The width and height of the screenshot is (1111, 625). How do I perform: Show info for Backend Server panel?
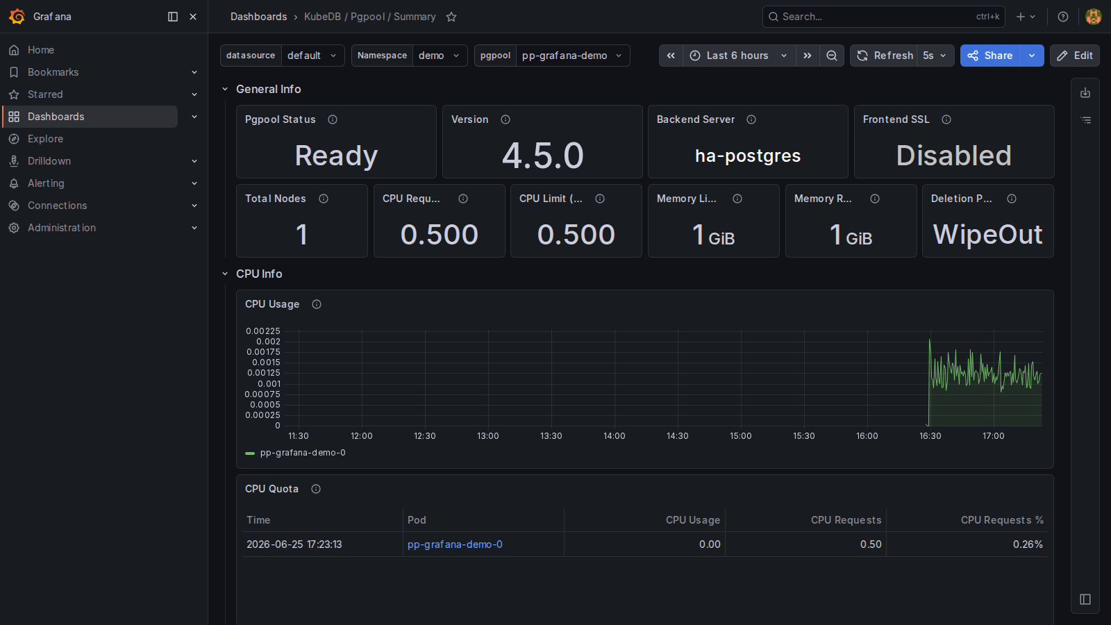(751, 119)
